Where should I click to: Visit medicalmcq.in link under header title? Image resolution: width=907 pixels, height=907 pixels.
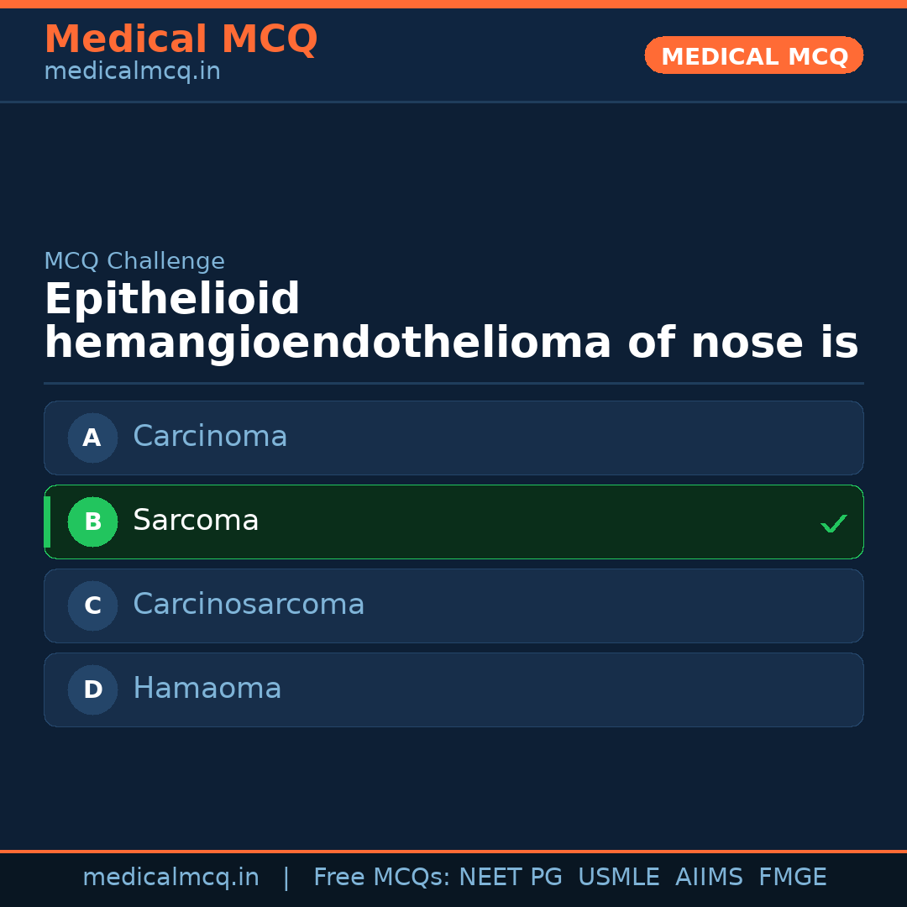coord(132,72)
